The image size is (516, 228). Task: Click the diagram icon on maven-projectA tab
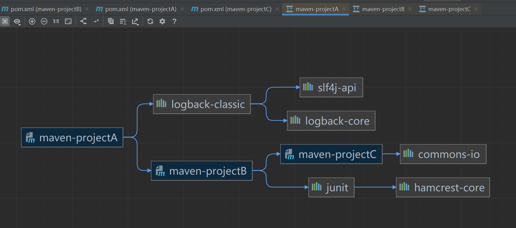pyautogui.click(x=289, y=9)
